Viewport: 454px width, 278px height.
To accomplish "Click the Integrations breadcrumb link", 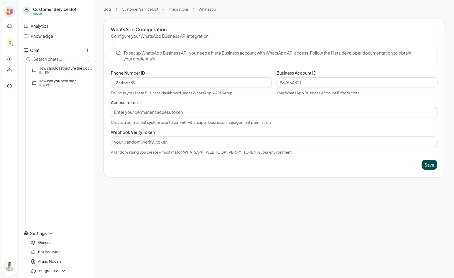I will point(178,9).
